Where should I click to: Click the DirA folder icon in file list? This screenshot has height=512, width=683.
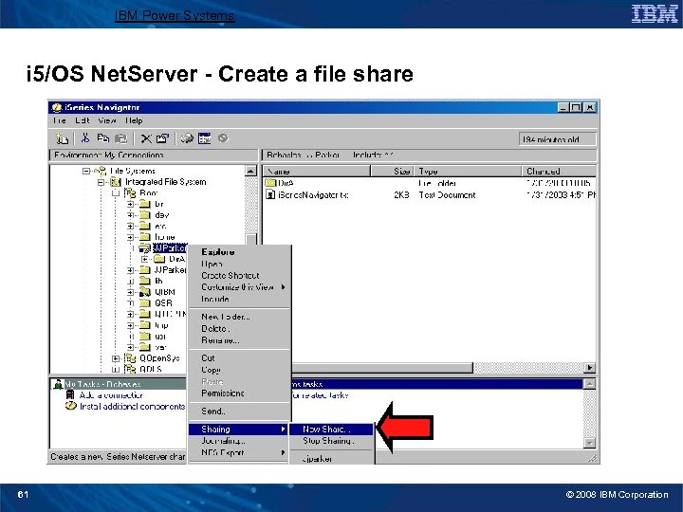coord(270,183)
